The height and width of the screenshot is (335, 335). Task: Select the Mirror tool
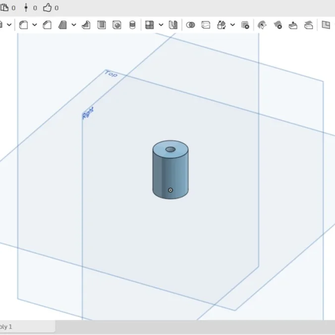pyautogui.click(x=173, y=25)
